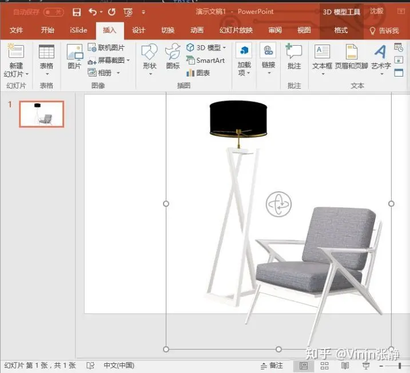Expand the 屏幕截图 dropdown arrow
This screenshot has width=410, height=373.
point(128,61)
